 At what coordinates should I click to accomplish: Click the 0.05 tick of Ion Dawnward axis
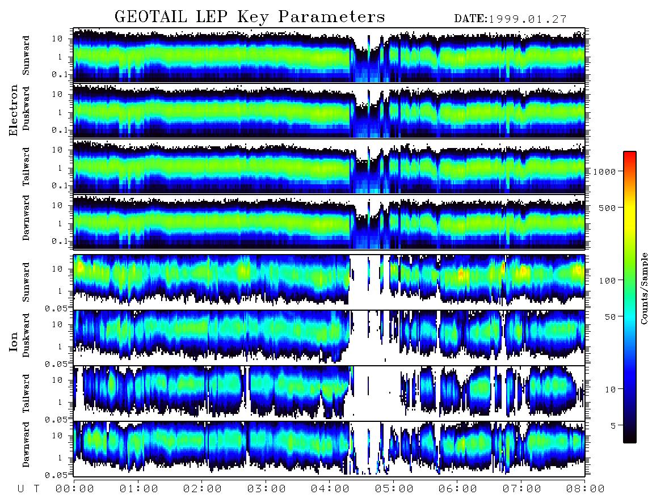[x=56, y=475]
